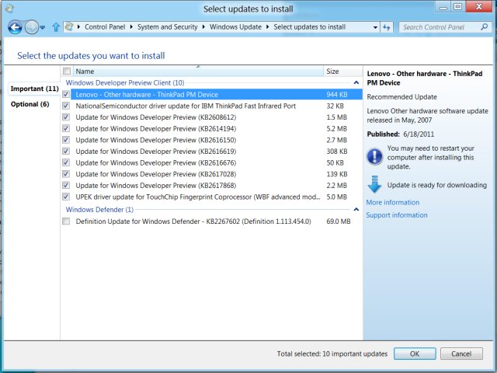Uncheck update KB2617868

click(x=66, y=185)
